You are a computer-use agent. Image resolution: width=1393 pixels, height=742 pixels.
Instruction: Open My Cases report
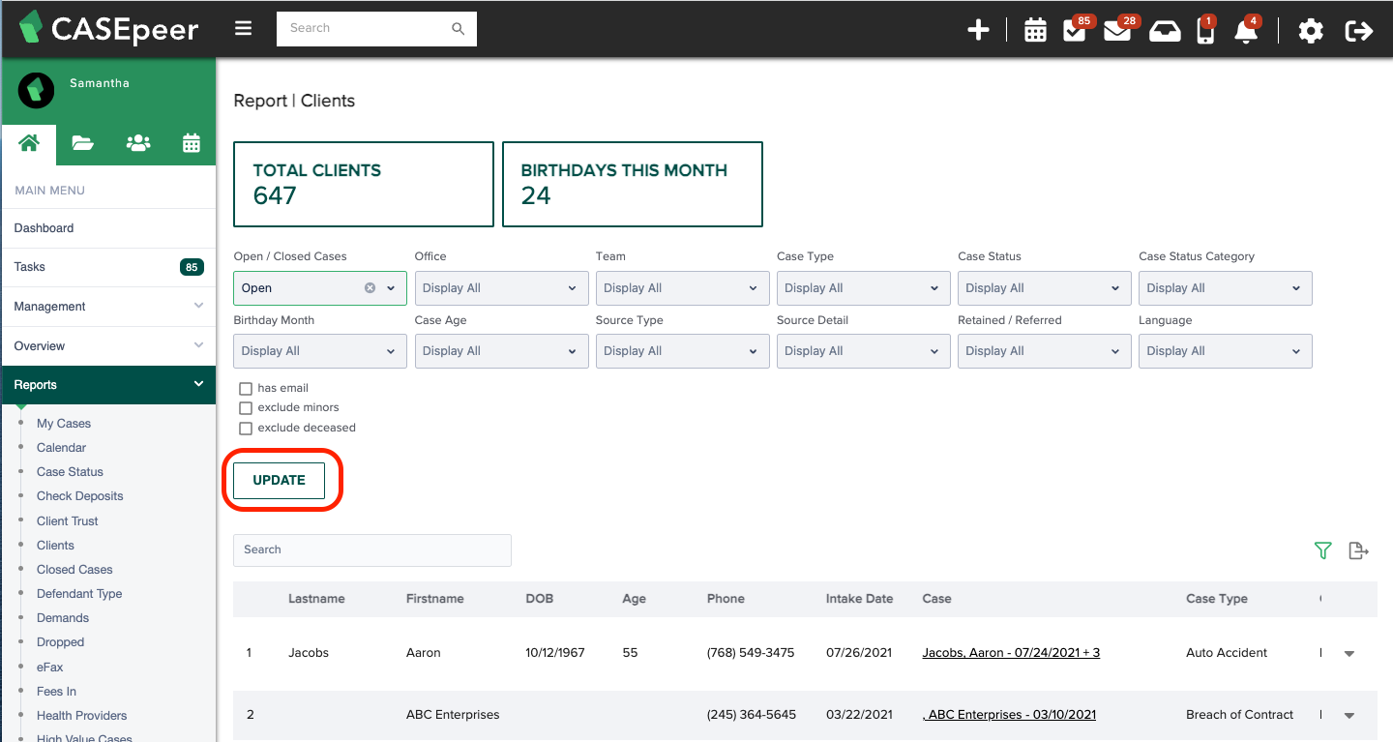tap(64, 424)
